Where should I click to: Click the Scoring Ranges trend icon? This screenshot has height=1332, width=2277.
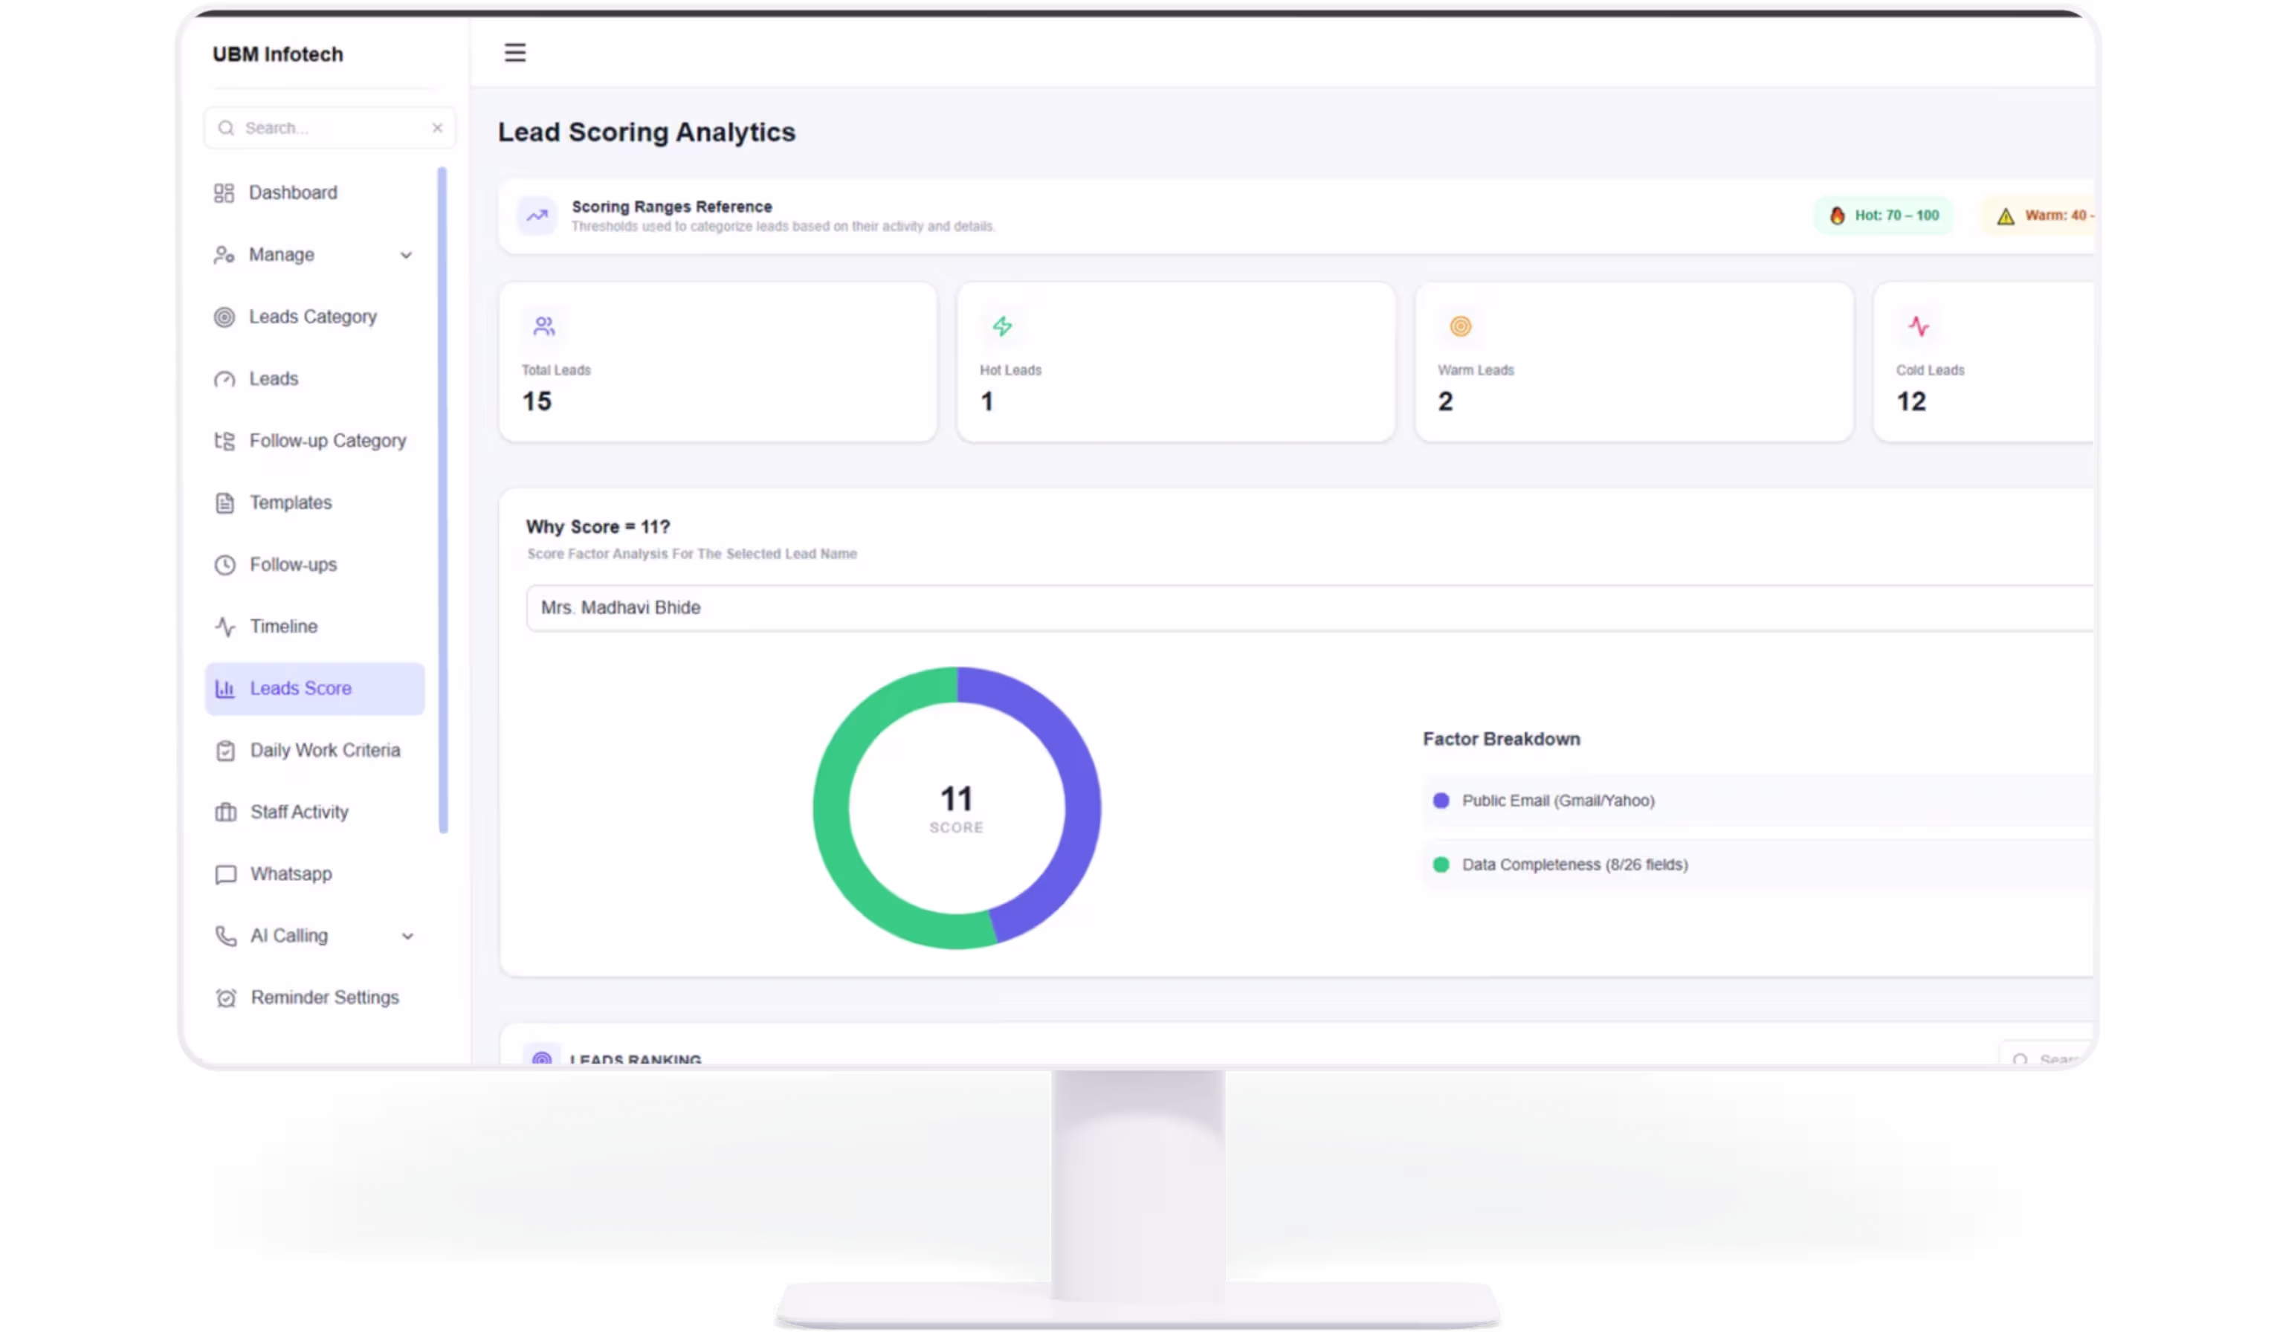[537, 215]
